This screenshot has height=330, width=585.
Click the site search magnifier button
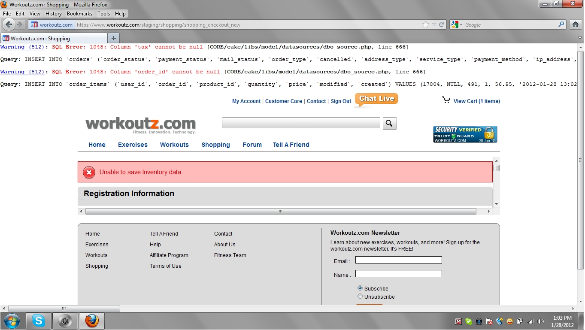click(x=389, y=123)
